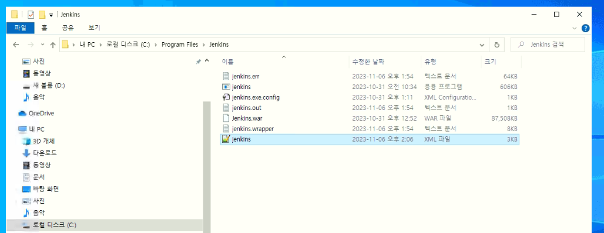
Task: Click the 다운로드 download arrow icon
Action: point(26,153)
